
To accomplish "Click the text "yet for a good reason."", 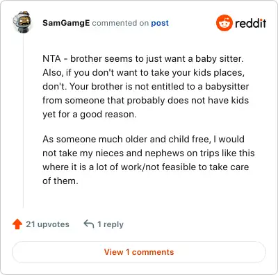I will [90, 115].
